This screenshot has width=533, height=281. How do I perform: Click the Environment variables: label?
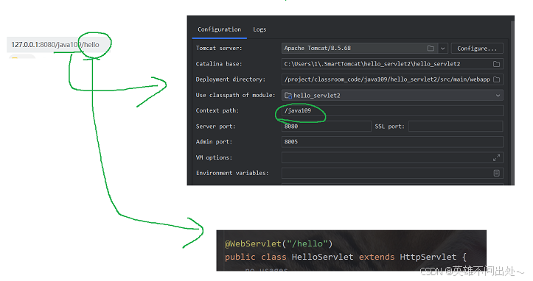coord(232,173)
